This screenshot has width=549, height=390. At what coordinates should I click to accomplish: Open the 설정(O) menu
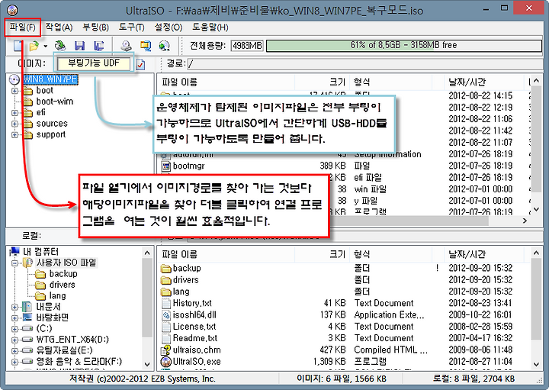click(x=169, y=27)
